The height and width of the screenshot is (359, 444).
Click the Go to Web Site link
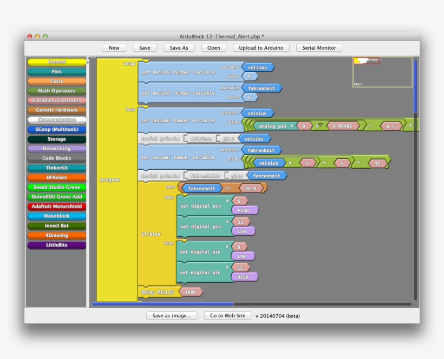click(x=226, y=315)
